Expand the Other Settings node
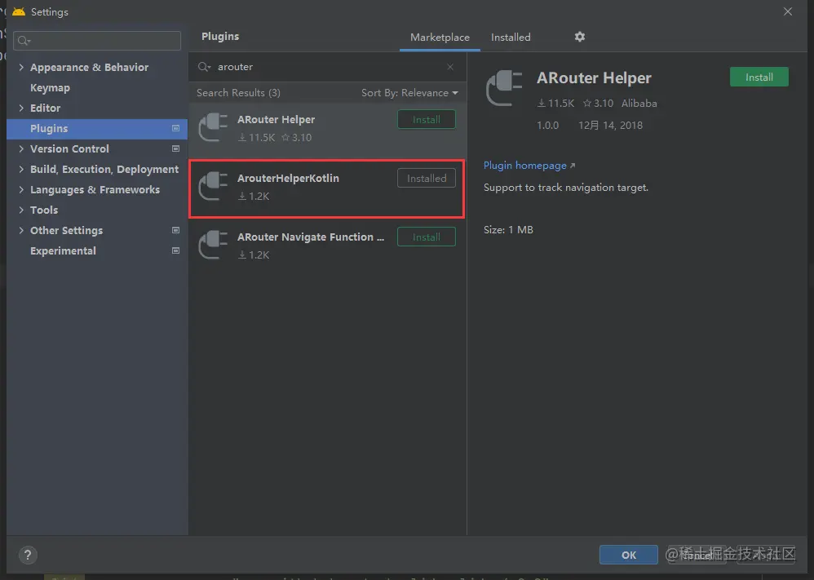Screen dimensions: 814x580 coord(21,230)
